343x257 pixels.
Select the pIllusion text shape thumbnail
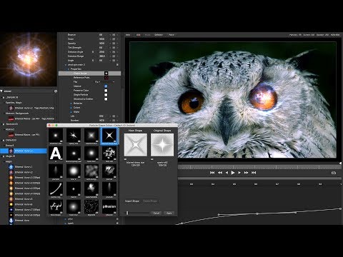[x=109, y=206]
